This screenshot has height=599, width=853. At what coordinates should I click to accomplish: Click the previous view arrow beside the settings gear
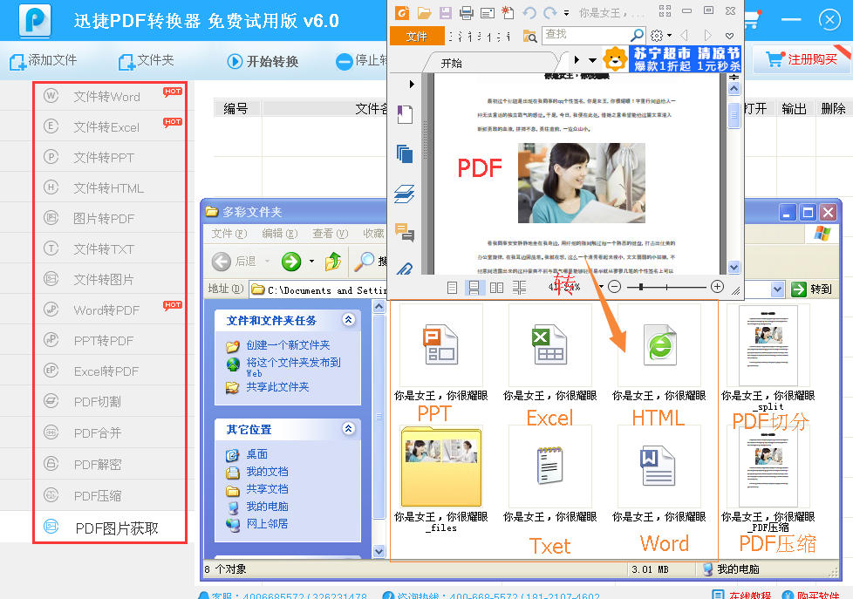[685, 36]
